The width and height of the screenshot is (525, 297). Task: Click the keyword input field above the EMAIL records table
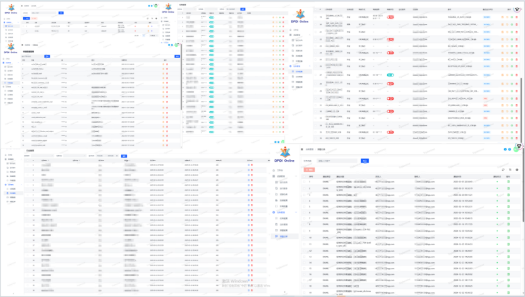click(x=337, y=161)
